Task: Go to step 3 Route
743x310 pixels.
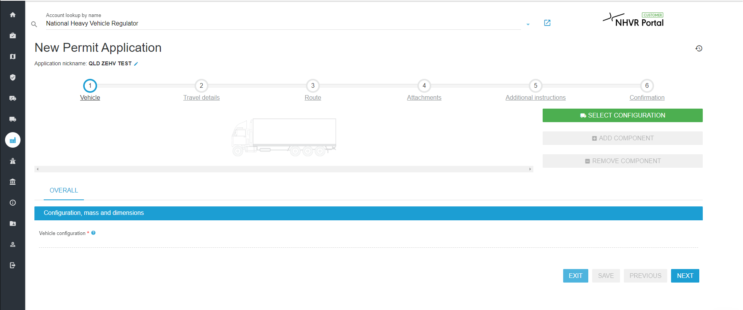Action: (x=313, y=90)
